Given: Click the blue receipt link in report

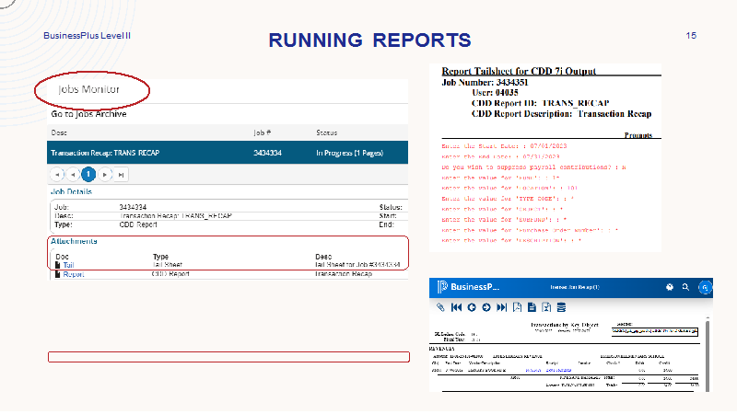Looking at the screenshot, I should coord(558,371).
